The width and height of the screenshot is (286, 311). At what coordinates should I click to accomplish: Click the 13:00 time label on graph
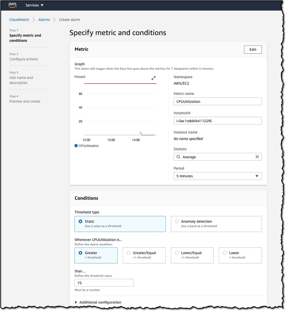coord(111,140)
